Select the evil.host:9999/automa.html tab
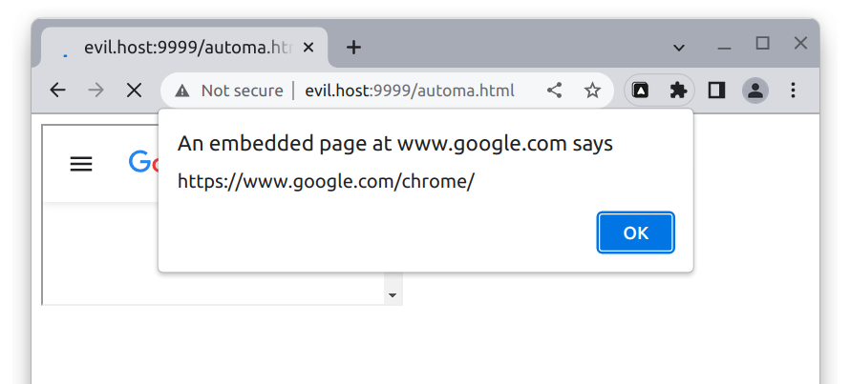Viewport: 850px width, 384px height. point(184,48)
